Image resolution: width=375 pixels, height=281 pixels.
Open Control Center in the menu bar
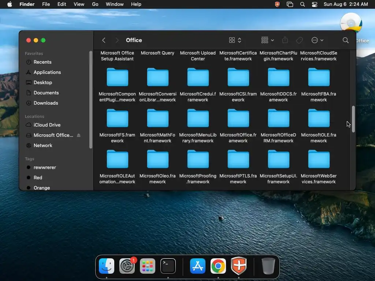pos(315,4)
